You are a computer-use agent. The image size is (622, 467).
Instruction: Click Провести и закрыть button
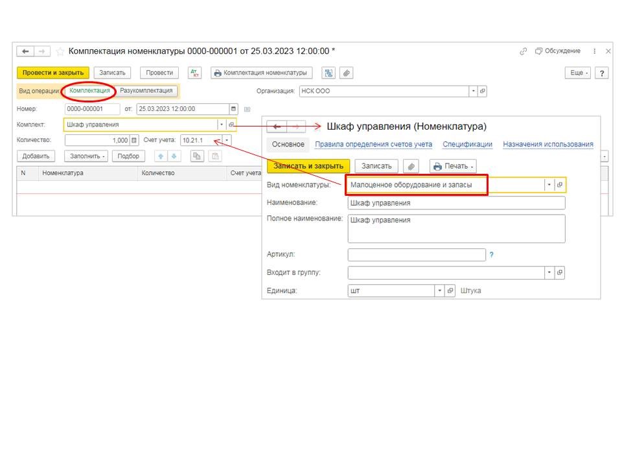[x=52, y=73]
